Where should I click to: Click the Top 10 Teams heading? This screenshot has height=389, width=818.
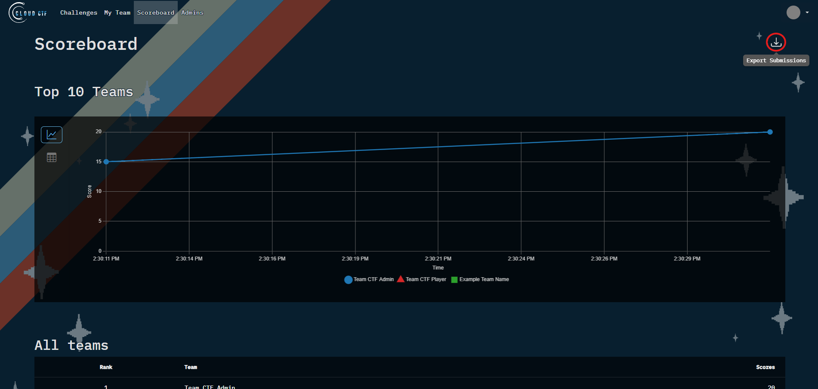[x=84, y=92]
